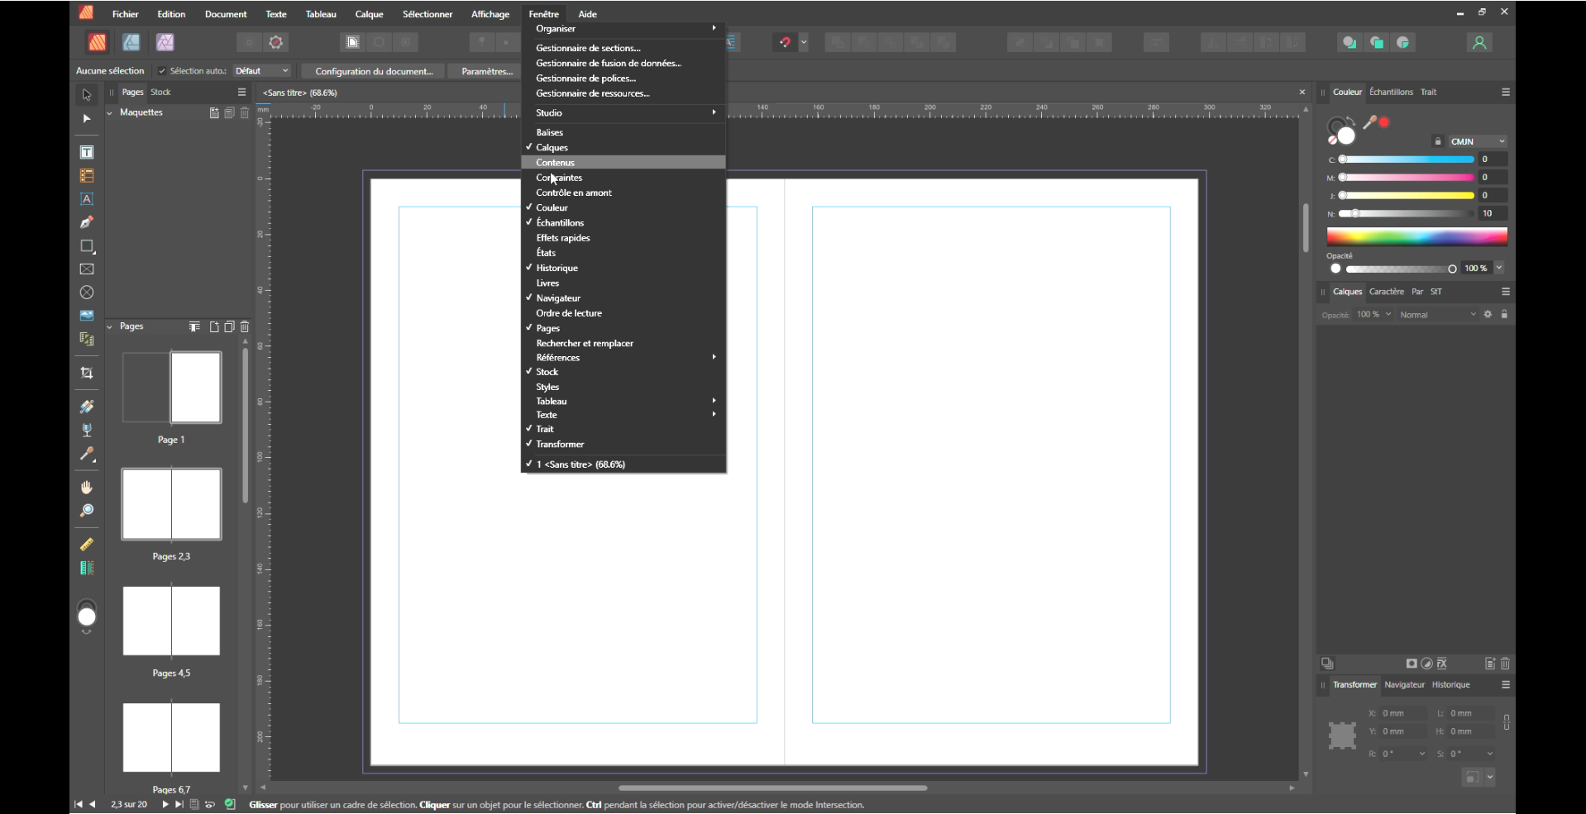Disable the Navigateur panel menu entry
1586x814 pixels.
click(558, 298)
